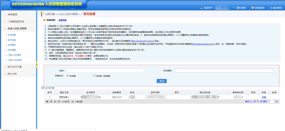The width and height of the screenshot is (285, 131).
Task: Click 申请 link in the certificate row
Action: pos(264,98)
